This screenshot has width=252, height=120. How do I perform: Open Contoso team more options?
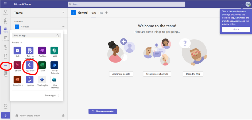[64, 27]
